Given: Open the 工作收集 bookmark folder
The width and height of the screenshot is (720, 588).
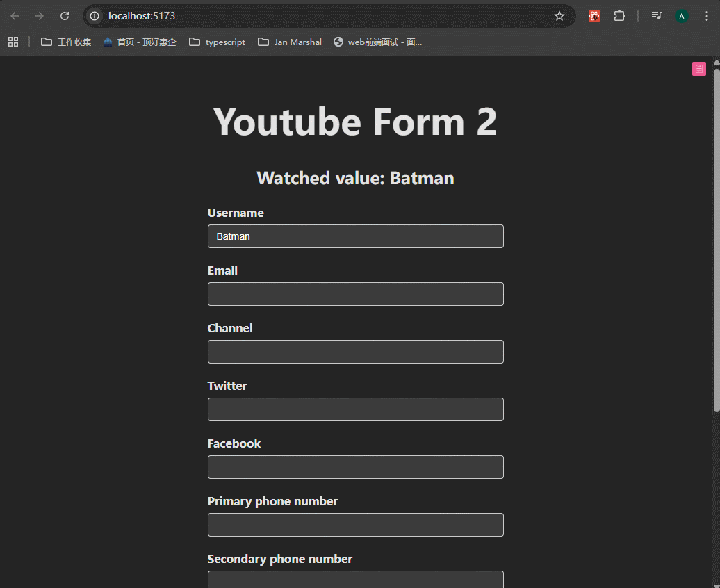Looking at the screenshot, I should tap(66, 42).
